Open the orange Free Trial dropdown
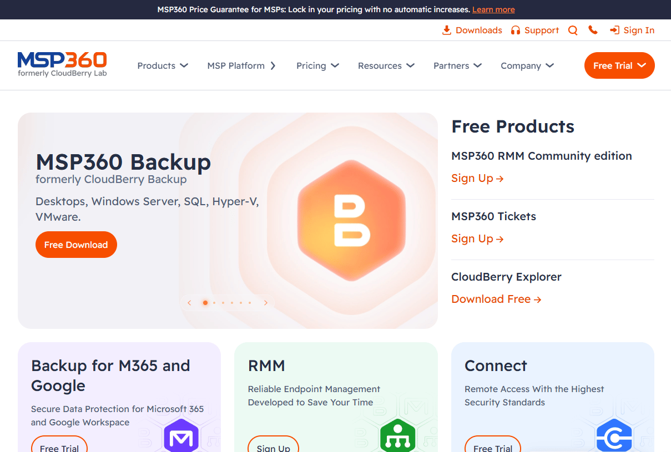671x452 pixels. pyautogui.click(x=619, y=65)
